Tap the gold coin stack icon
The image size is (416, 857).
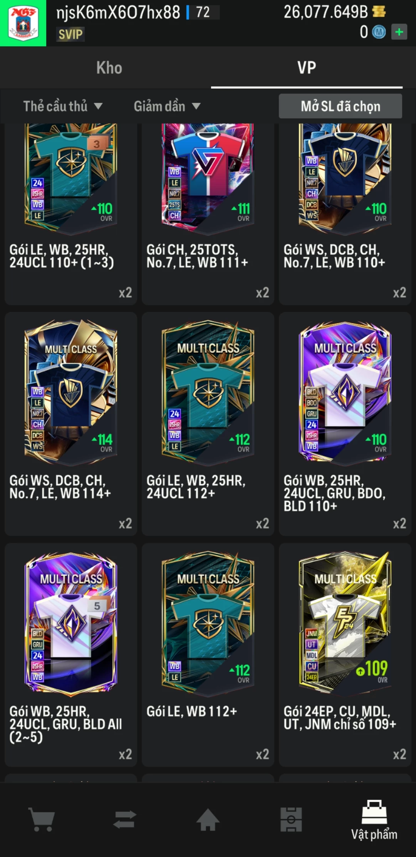(379, 12)
